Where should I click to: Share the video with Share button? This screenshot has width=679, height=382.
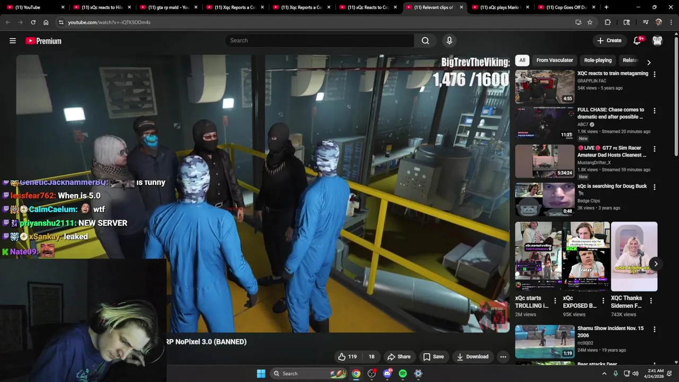pos(399,357)
